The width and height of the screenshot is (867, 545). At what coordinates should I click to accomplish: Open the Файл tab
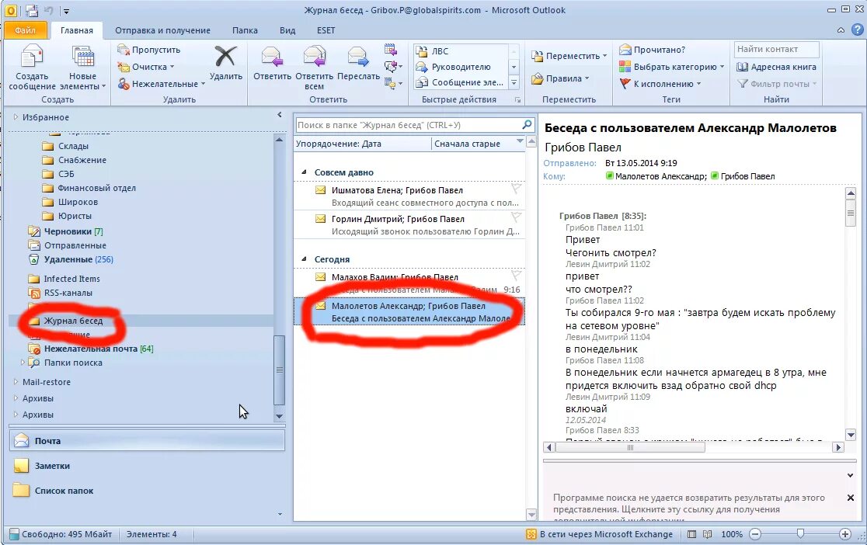(25, 30)
